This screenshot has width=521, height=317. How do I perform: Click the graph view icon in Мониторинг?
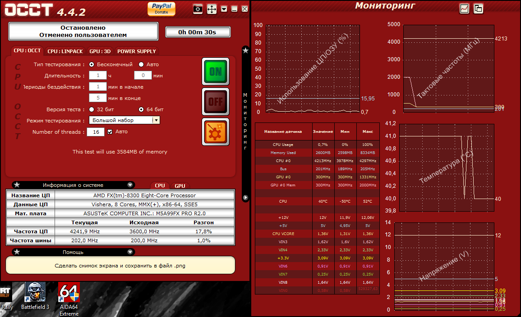pos(464,9)
